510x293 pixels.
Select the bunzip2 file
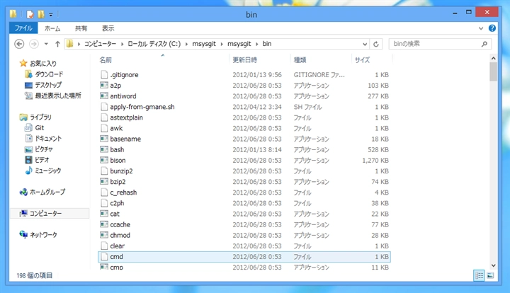121,171
